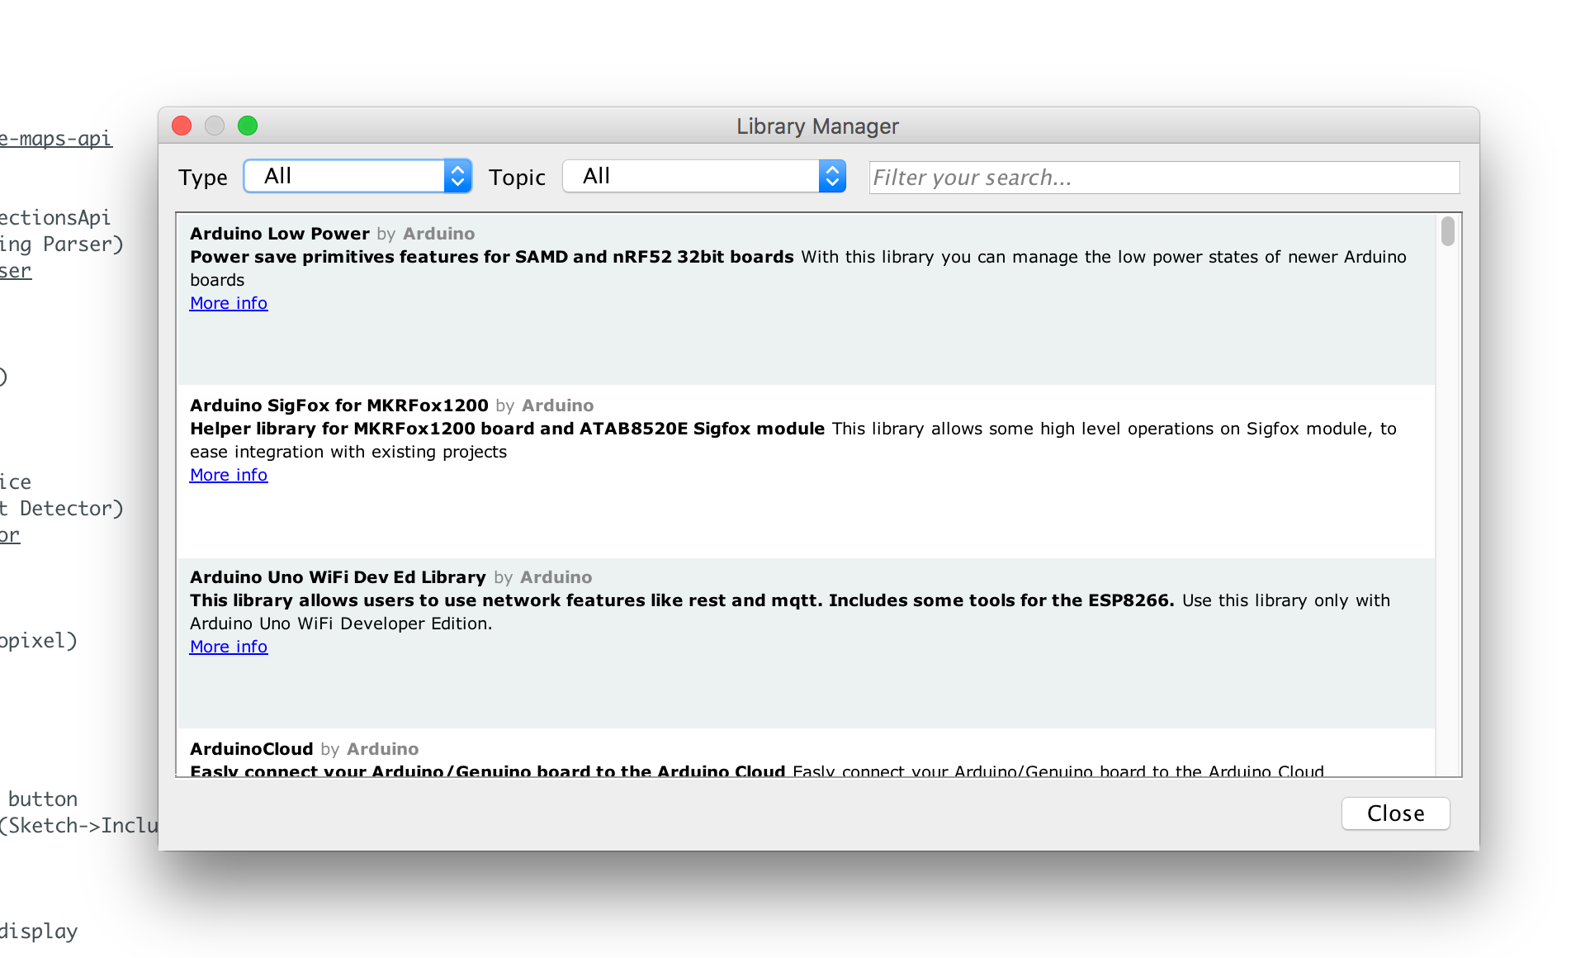Image resolution: width=1590 pixels, height=958 pixels.
Task: Click the library list scrollbar thumb
Action: [1448, 231]
